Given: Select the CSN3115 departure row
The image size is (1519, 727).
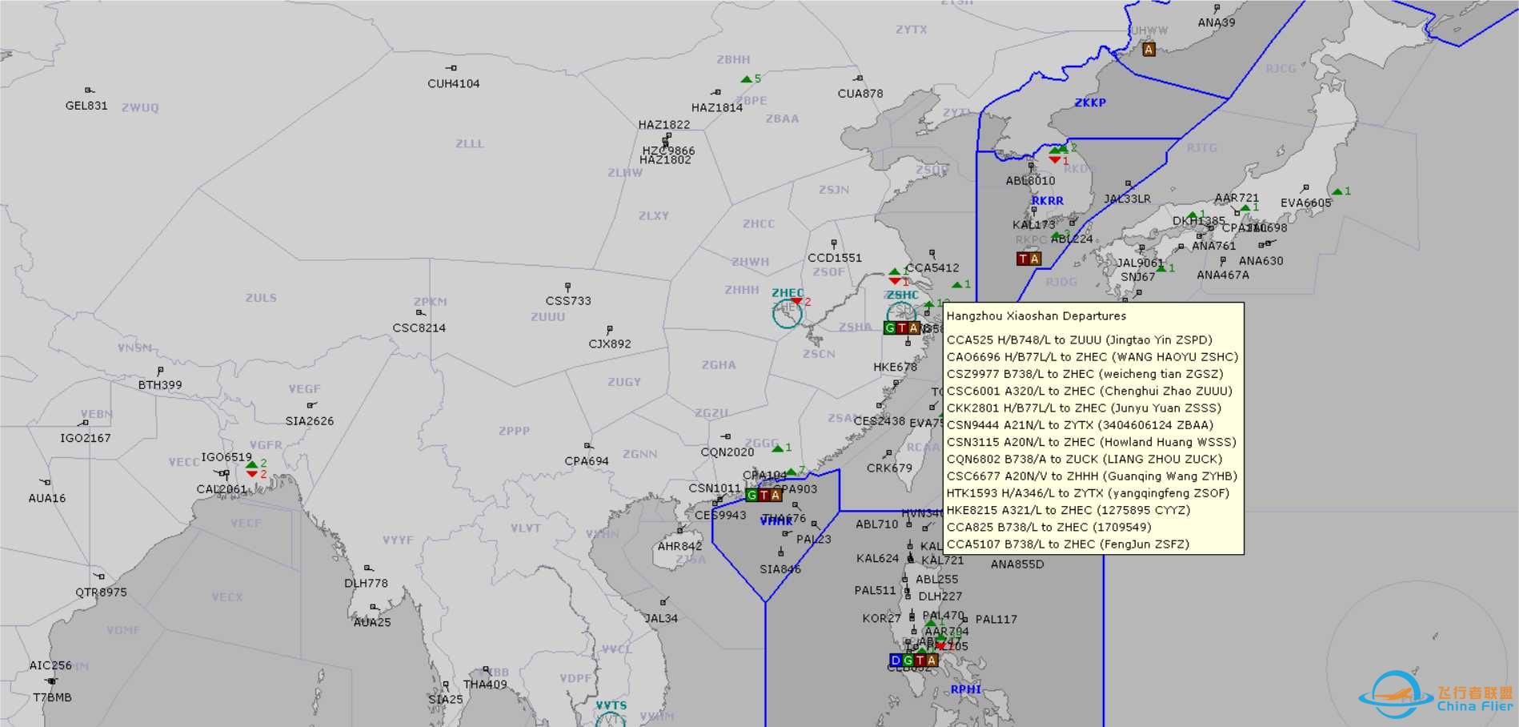Looking at the screenshot, I should tap(1091, 442).
